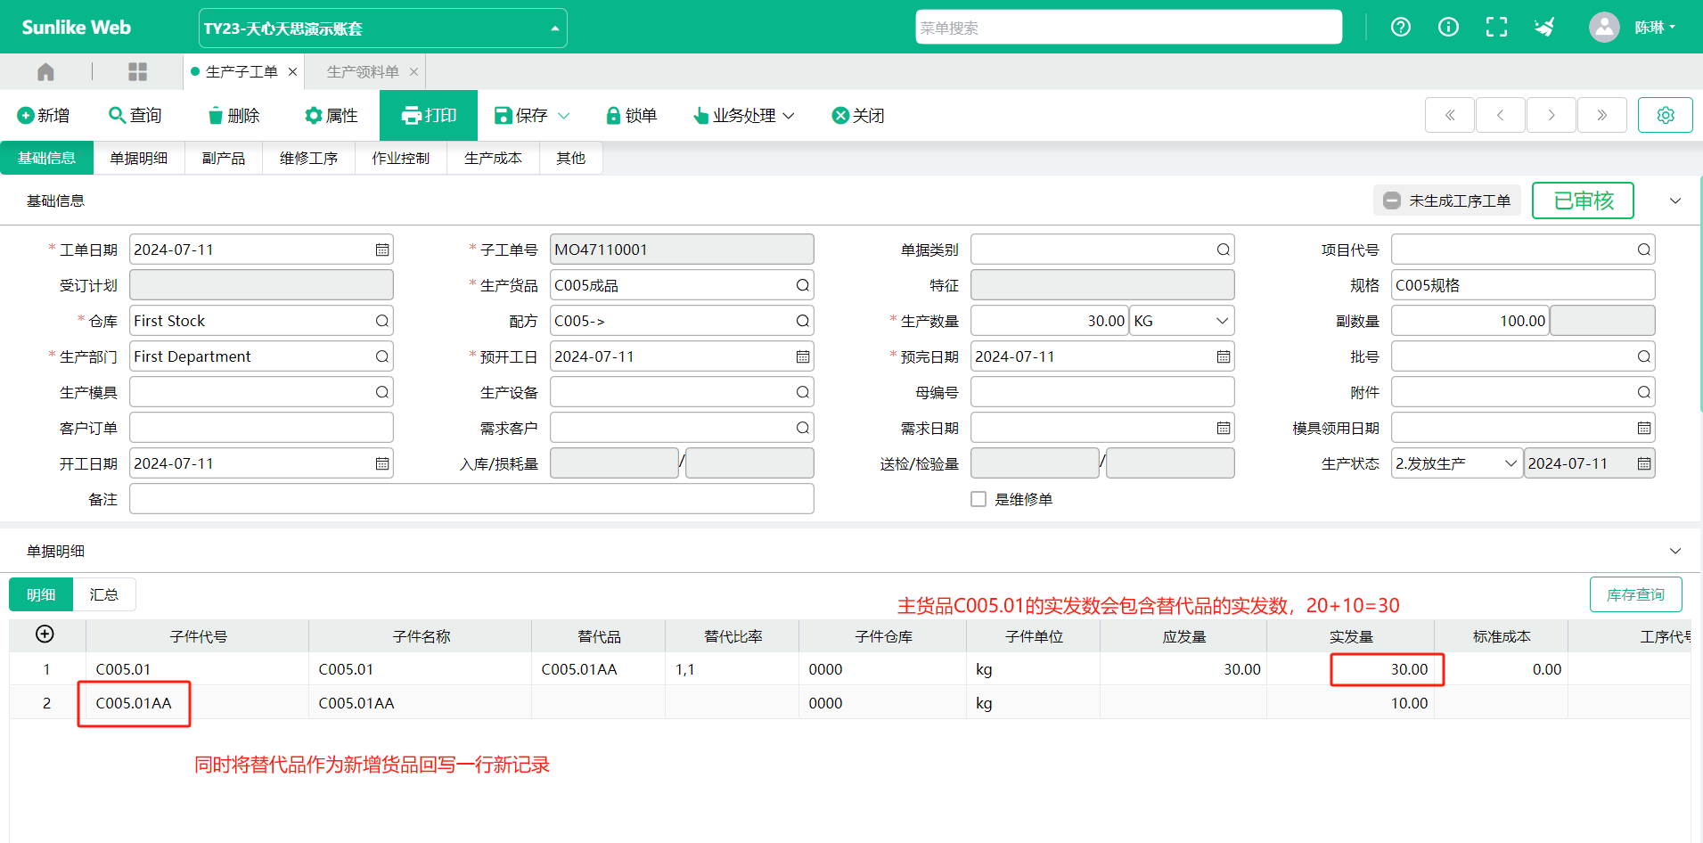Toggle fullscreen mode icon
This screenshot has height=843, width=1703.
pos(1496,27)
